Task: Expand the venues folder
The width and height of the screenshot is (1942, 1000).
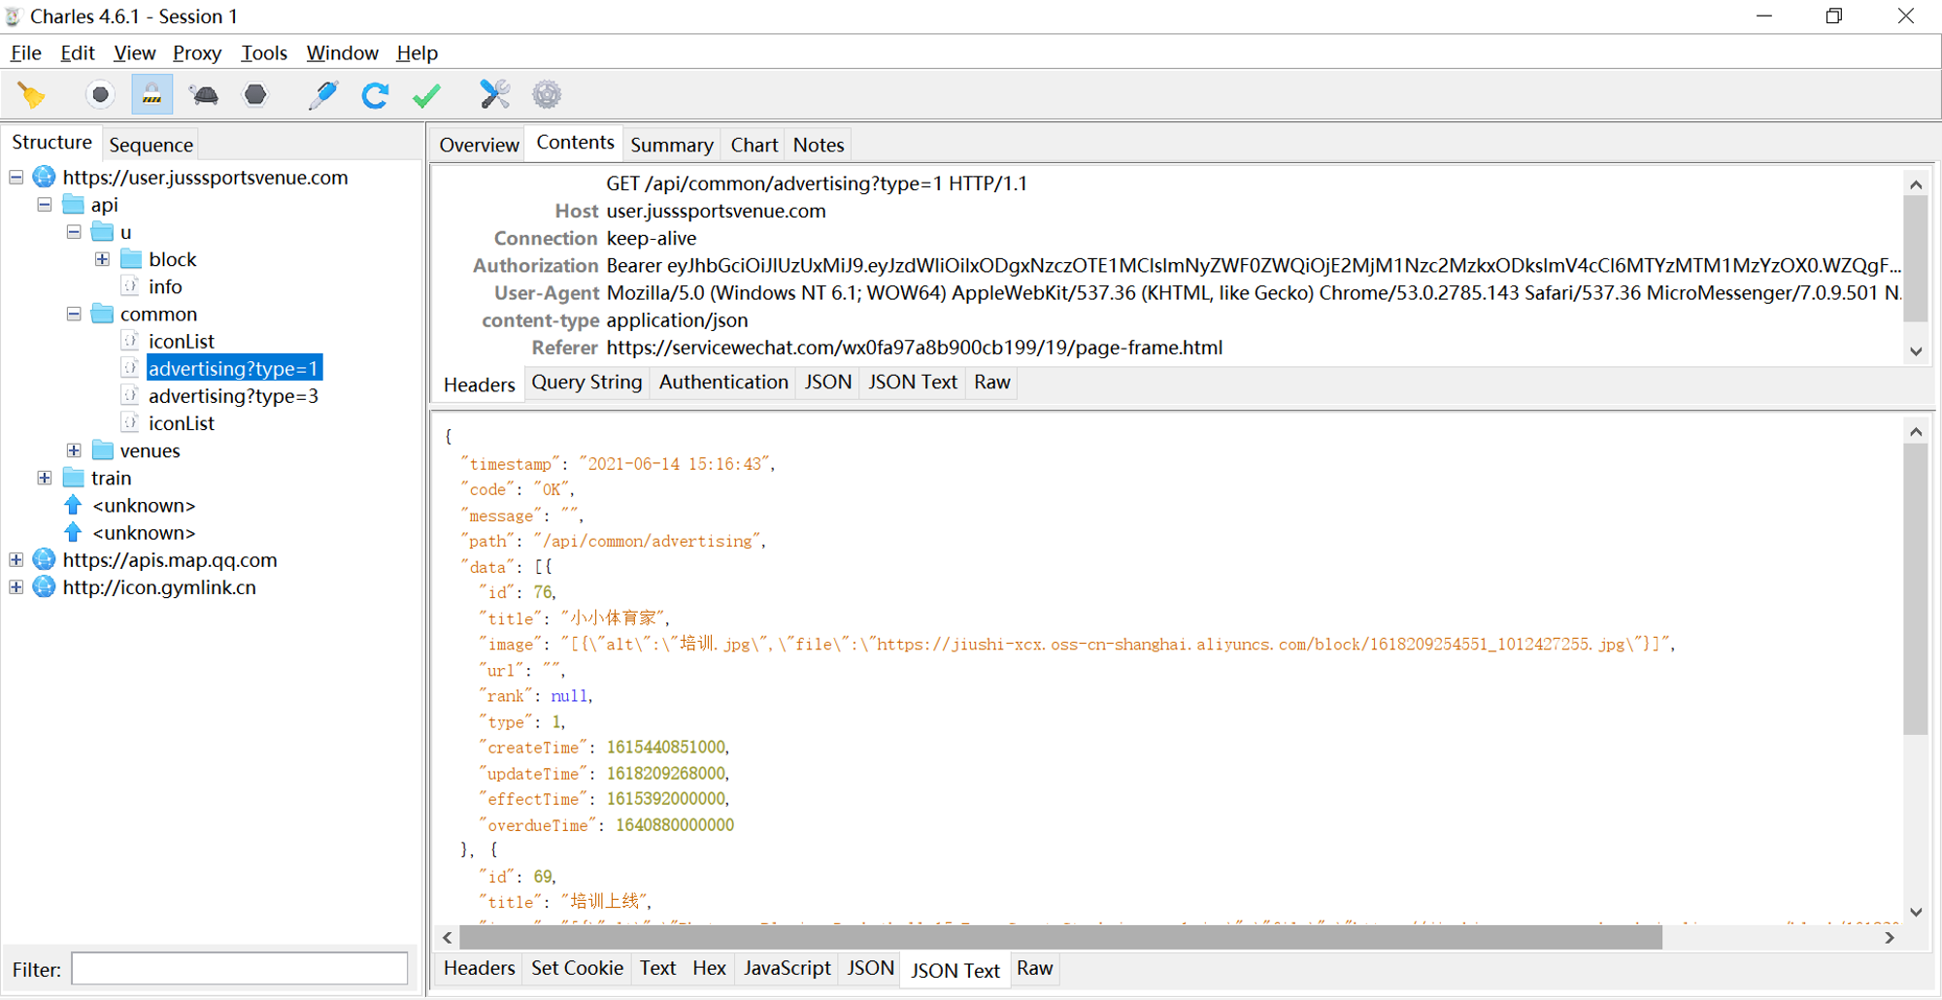Action: tap(74, 450)
